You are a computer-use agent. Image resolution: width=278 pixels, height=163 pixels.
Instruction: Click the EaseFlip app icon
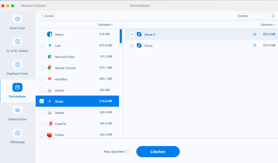(50, 124)
